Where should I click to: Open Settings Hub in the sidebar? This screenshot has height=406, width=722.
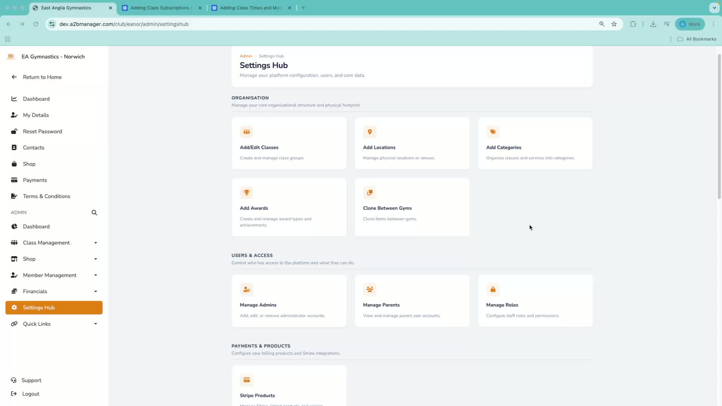tap(54, 308)
